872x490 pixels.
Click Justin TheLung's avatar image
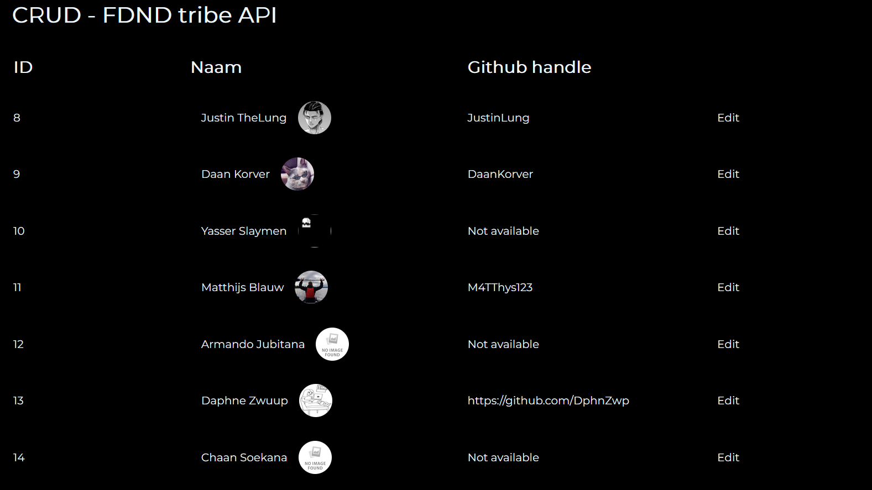[x=315, y=117]
